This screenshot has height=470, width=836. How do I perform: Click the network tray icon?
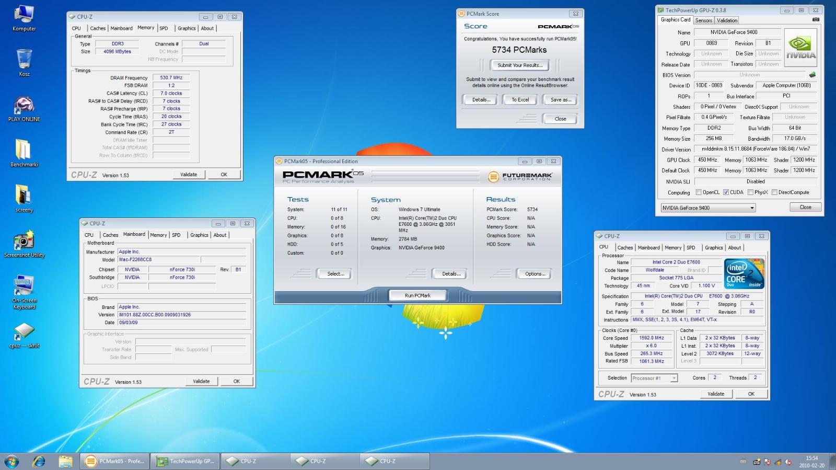point(777,462)
